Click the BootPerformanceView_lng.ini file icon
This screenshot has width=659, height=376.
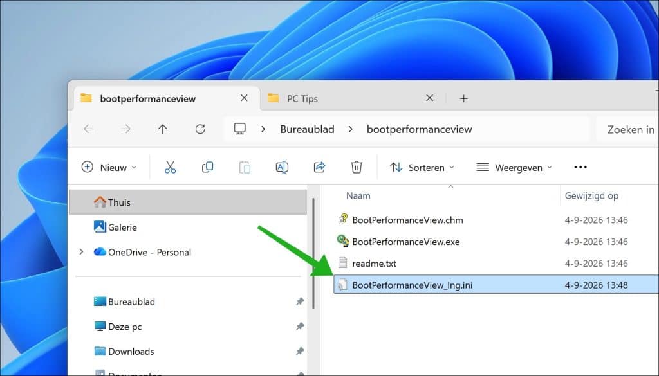[343, 285]
